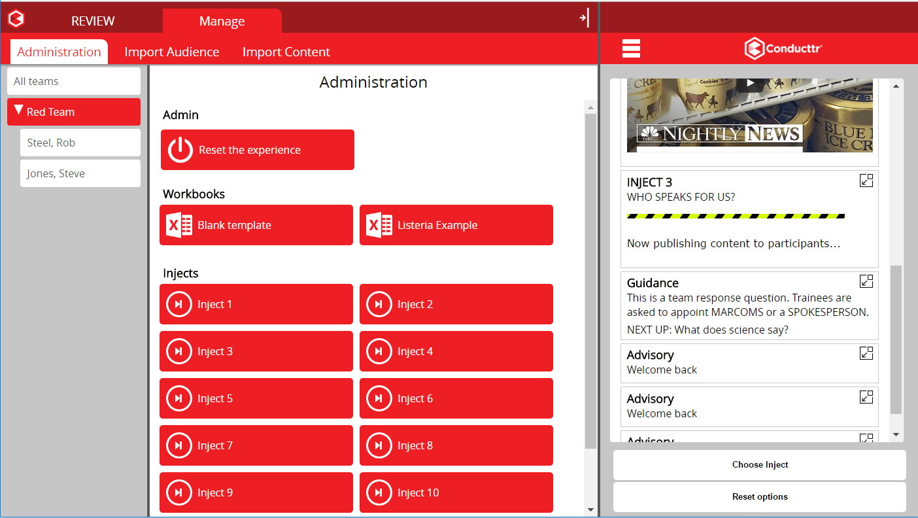The height and width of the screenshot is (518, 918).
Task: Play the Nightly News video
Action: click(750, 84)
